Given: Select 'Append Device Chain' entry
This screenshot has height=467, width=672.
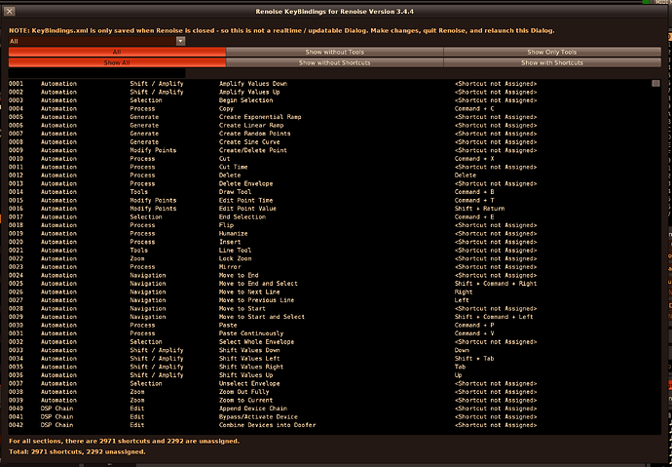Looking at the screenshot, I should coord(253,409).
